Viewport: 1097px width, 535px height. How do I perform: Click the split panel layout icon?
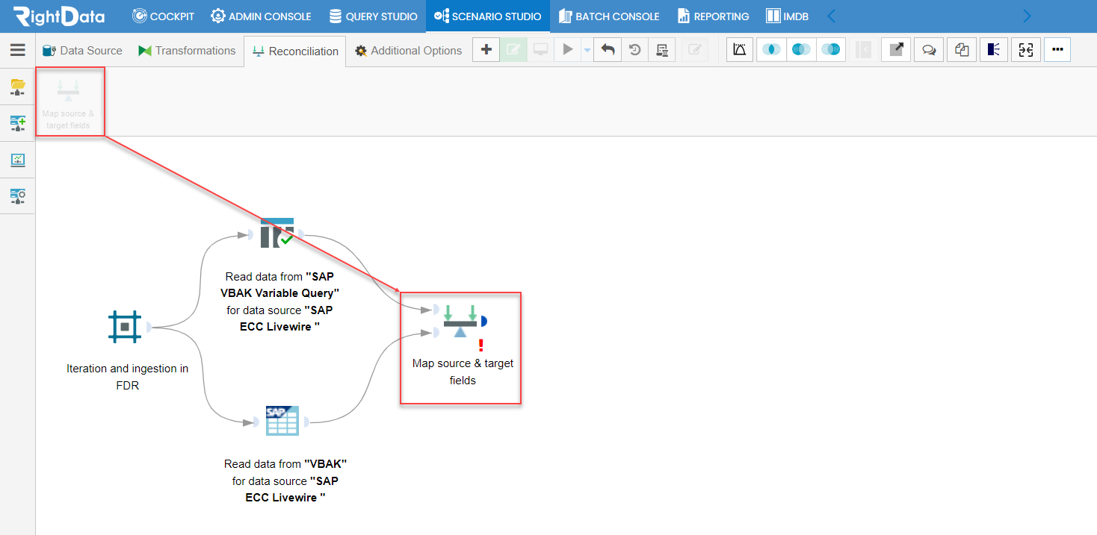pyautogui.click(x=993, y=50)
